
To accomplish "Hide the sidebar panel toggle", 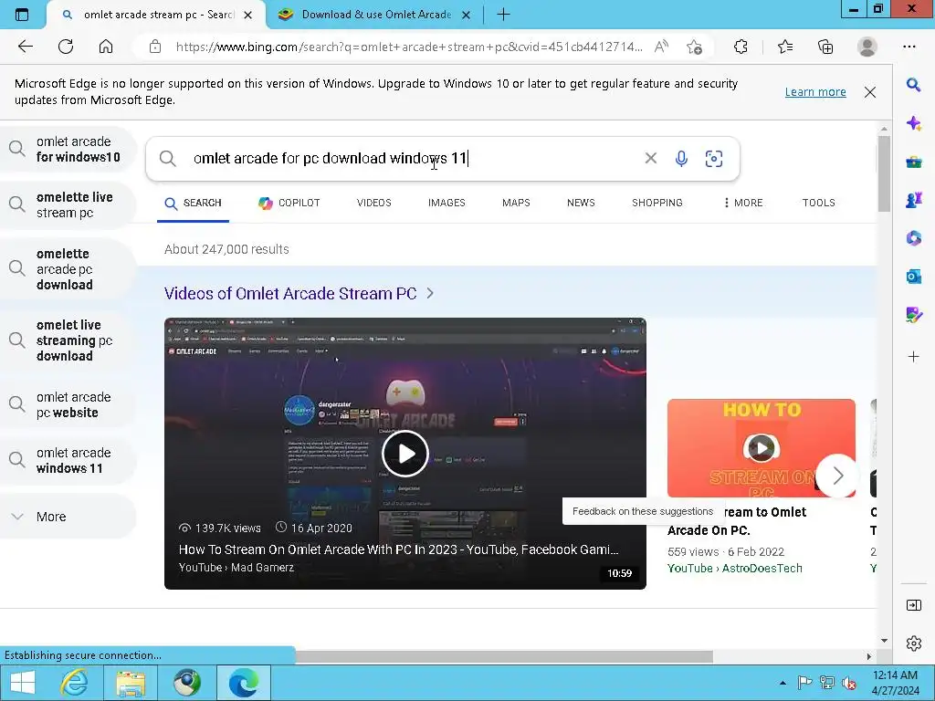I will pyautogui.click(x=913, y=605).
